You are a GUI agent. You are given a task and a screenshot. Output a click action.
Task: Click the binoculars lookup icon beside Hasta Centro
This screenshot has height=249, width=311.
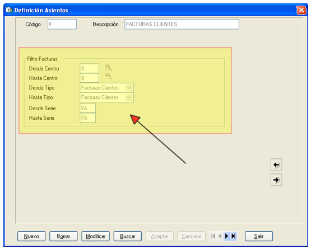pos(108,76)
